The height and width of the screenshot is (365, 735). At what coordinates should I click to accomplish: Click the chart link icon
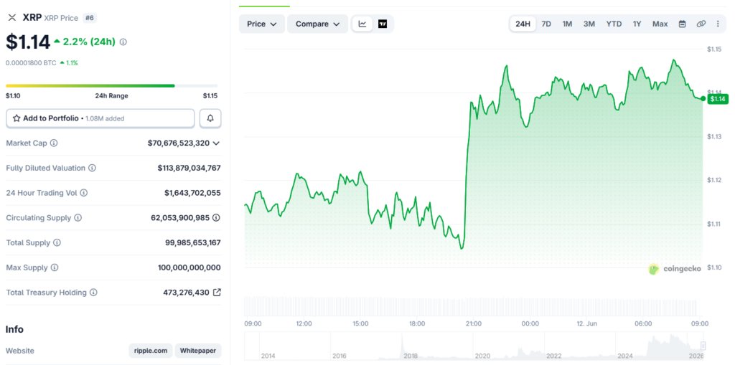pos(701,24)
